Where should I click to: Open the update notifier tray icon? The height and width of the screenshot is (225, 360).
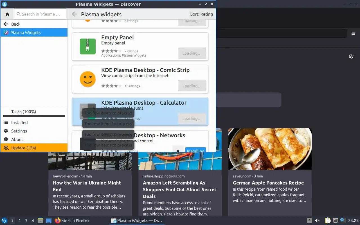click(x=343, y=220)
